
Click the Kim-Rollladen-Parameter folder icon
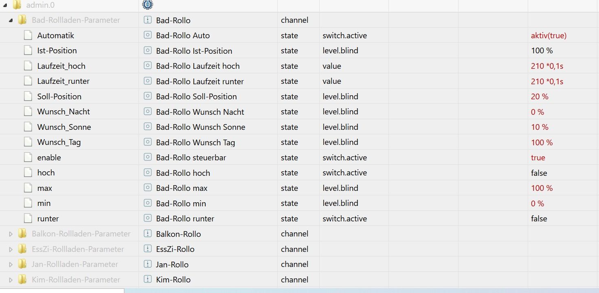coord(22,280)
